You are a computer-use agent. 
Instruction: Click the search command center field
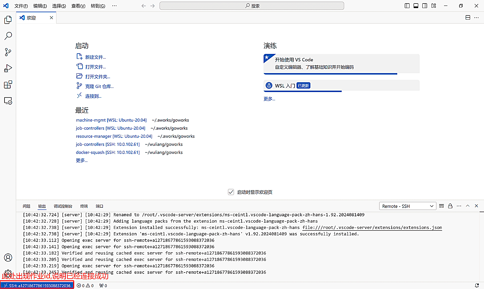click(x=252, y=6)
